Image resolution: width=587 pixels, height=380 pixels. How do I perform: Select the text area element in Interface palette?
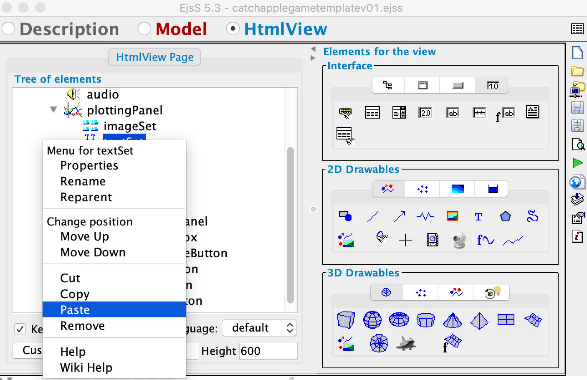pyautogui.click(x=532, y=112)
